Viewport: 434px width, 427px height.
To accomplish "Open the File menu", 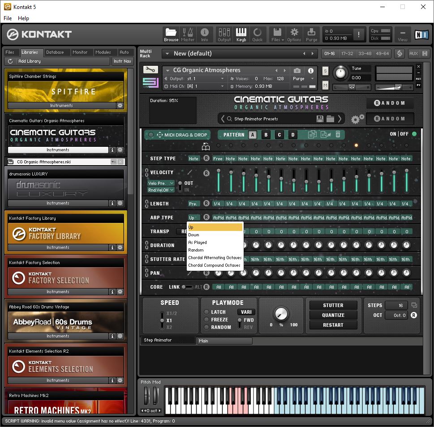I will point(8,18).
